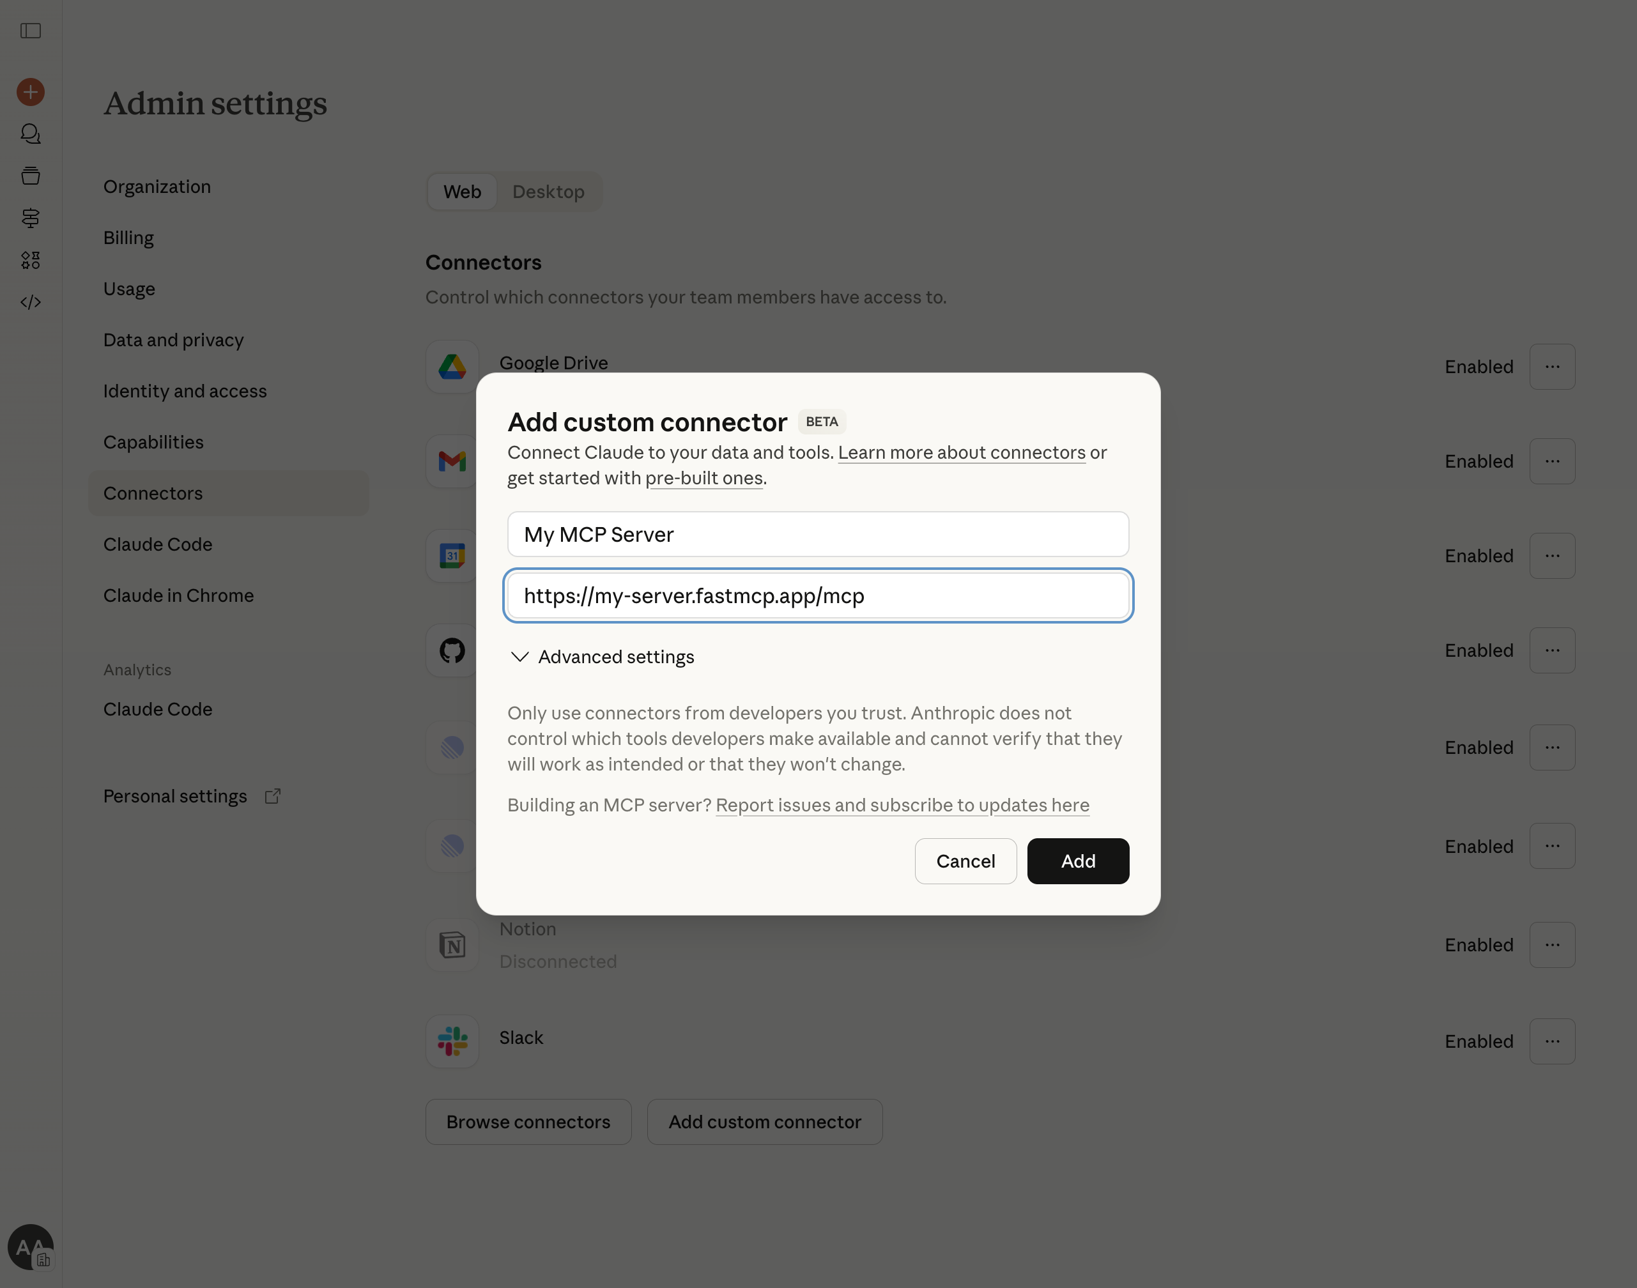
Task: Switch to the Web tab
Action: 462,192
